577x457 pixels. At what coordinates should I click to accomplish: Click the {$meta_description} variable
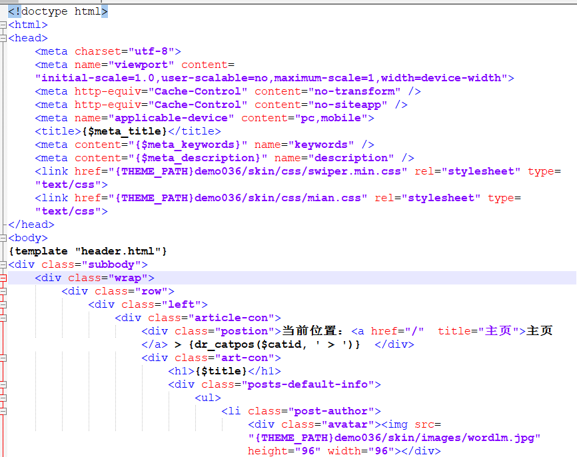point(198,158)
